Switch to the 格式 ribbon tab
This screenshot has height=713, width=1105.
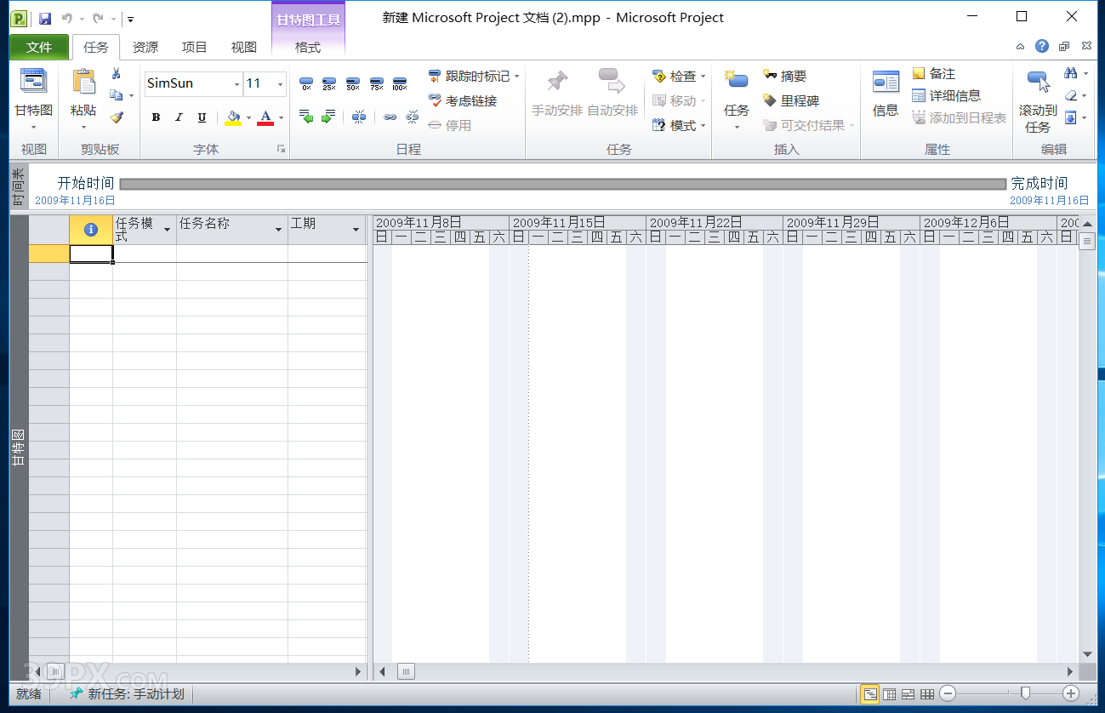[308, 48]
